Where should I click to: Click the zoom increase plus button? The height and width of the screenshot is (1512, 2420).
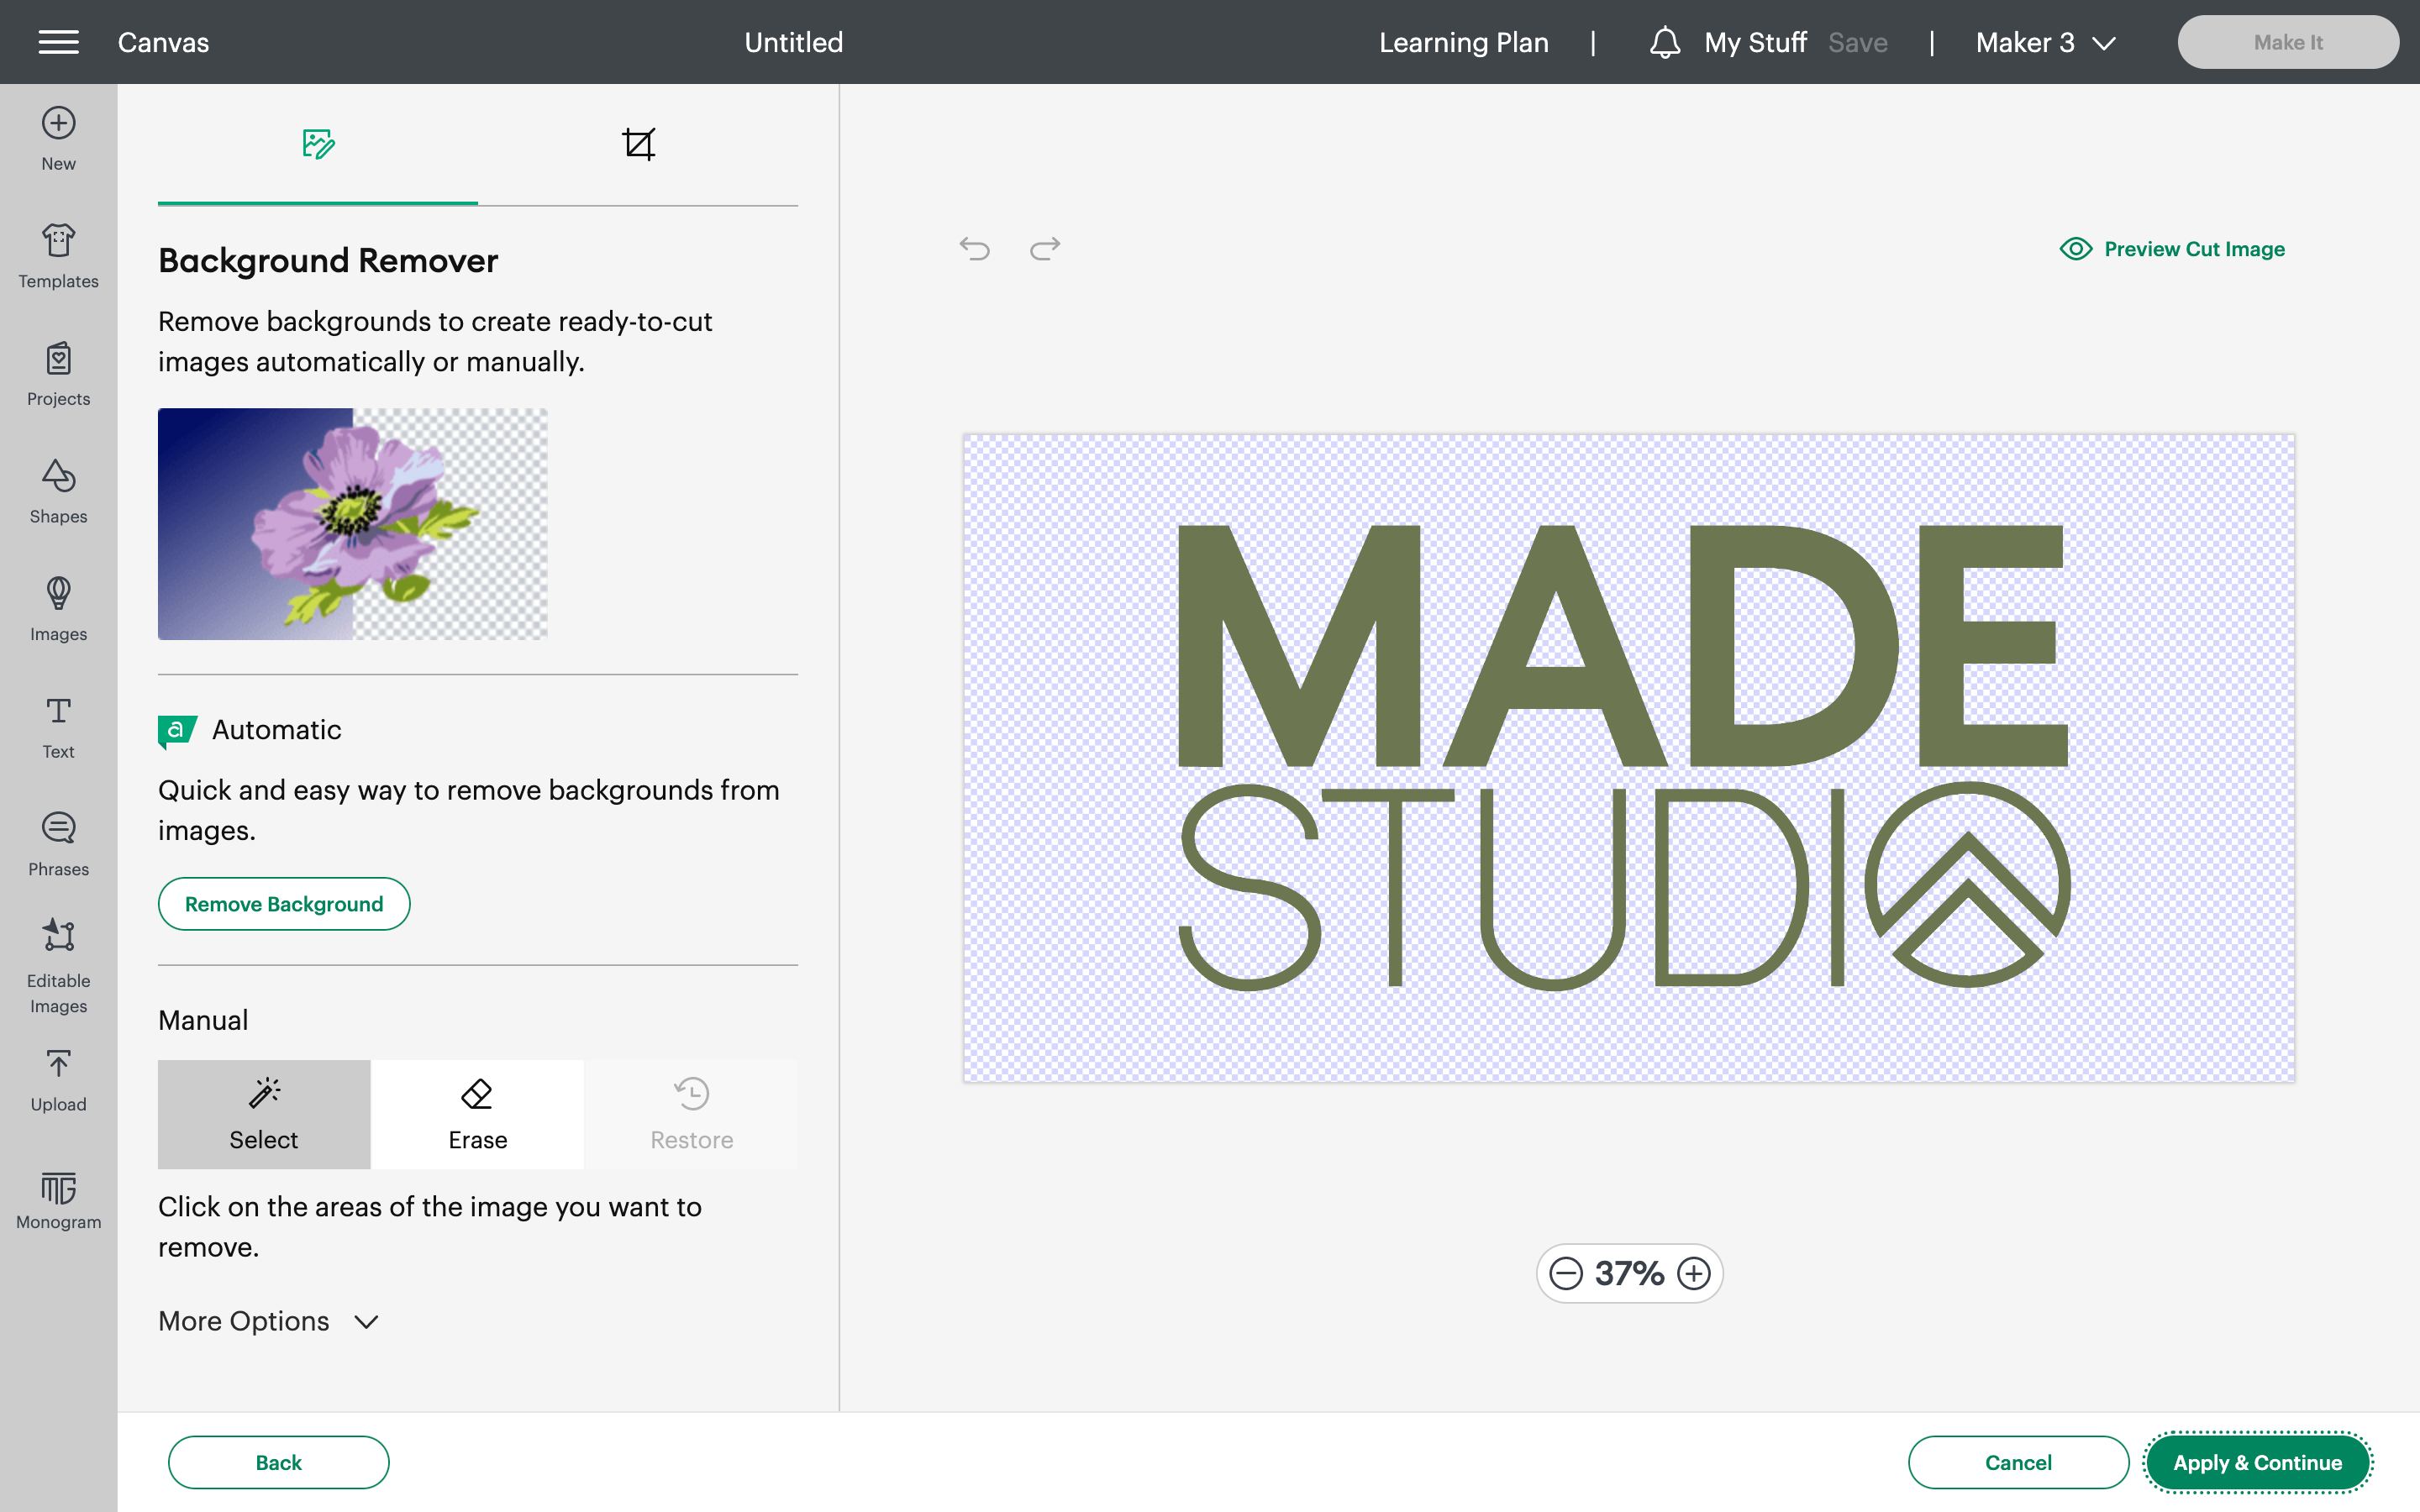[x=1691, y=1273]
